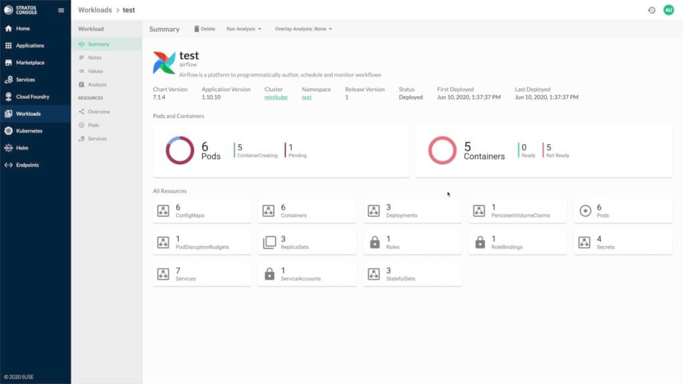This screenshot has width=683, height=384.
Task: Click the Containers donut chart
Action: pos(442,150)
